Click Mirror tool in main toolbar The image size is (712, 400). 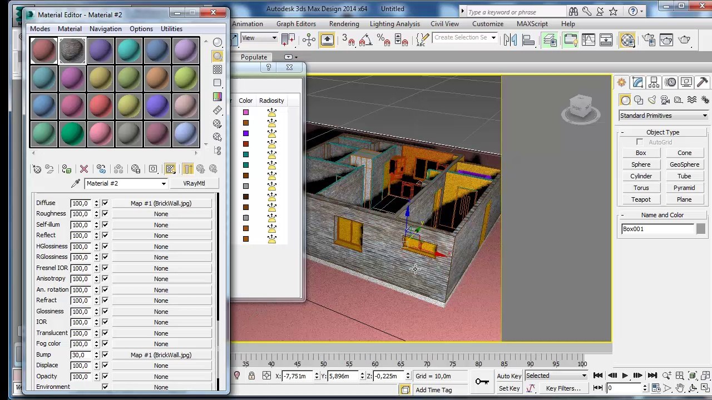510,39
